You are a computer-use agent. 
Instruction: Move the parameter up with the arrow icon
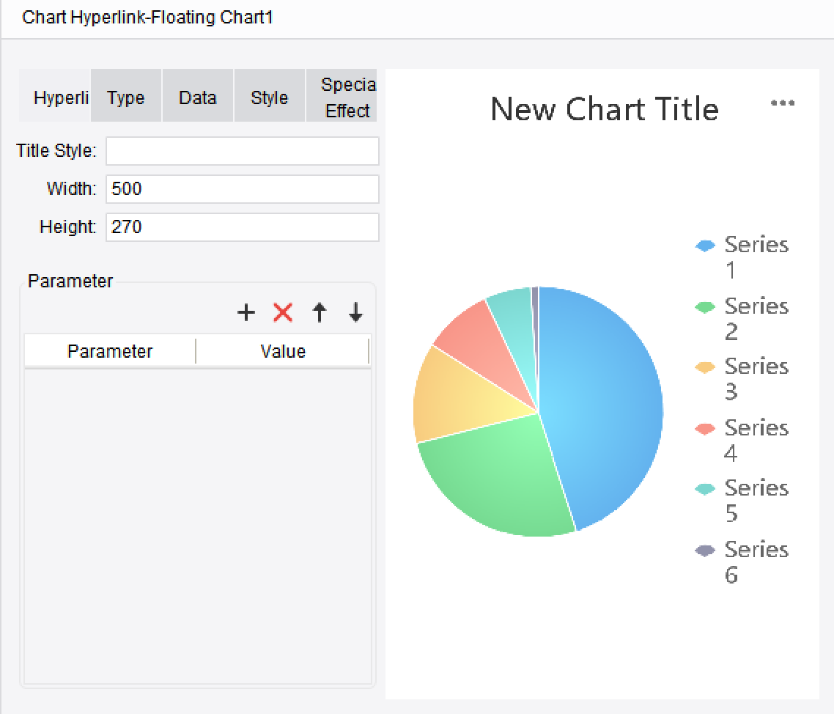point(319,312)
